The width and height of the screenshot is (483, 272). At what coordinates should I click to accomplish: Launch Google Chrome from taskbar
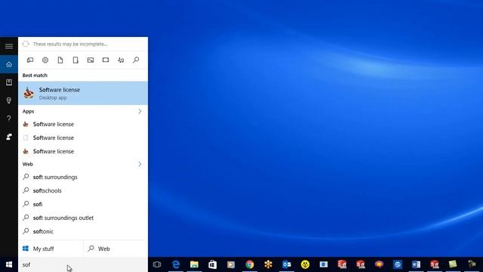[250, 264]
